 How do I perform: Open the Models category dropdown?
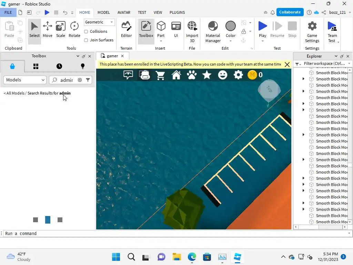pos(25,80)
